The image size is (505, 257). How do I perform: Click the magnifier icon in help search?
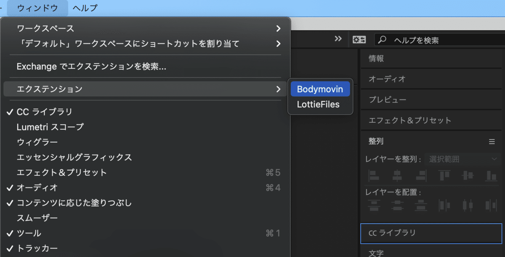[x=382, y=40]
